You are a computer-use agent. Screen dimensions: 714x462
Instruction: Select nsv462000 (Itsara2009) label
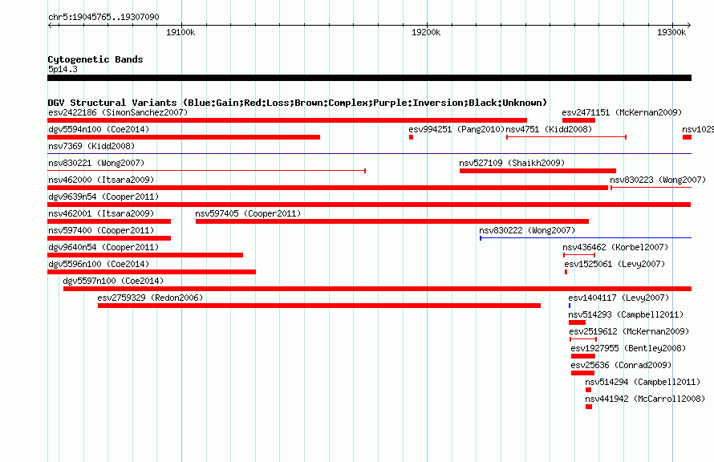(101, 180)
